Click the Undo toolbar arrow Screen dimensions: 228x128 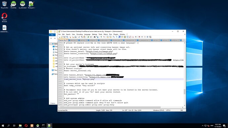tap(88, 37)
